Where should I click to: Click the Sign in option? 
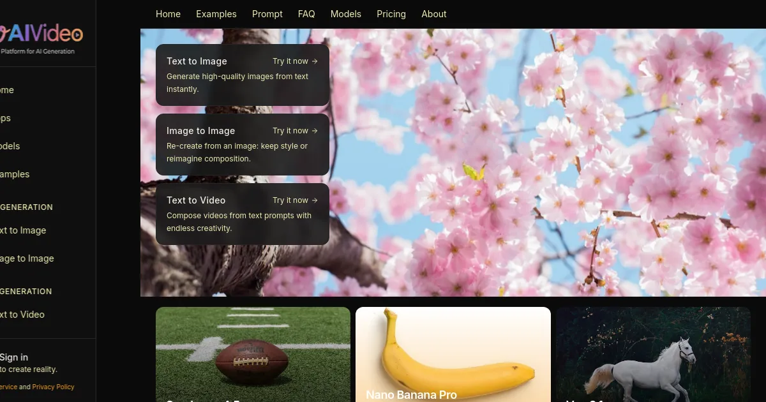coord(13,357)
